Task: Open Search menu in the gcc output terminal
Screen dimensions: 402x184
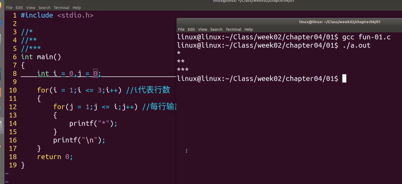Action: click(216, 30)
